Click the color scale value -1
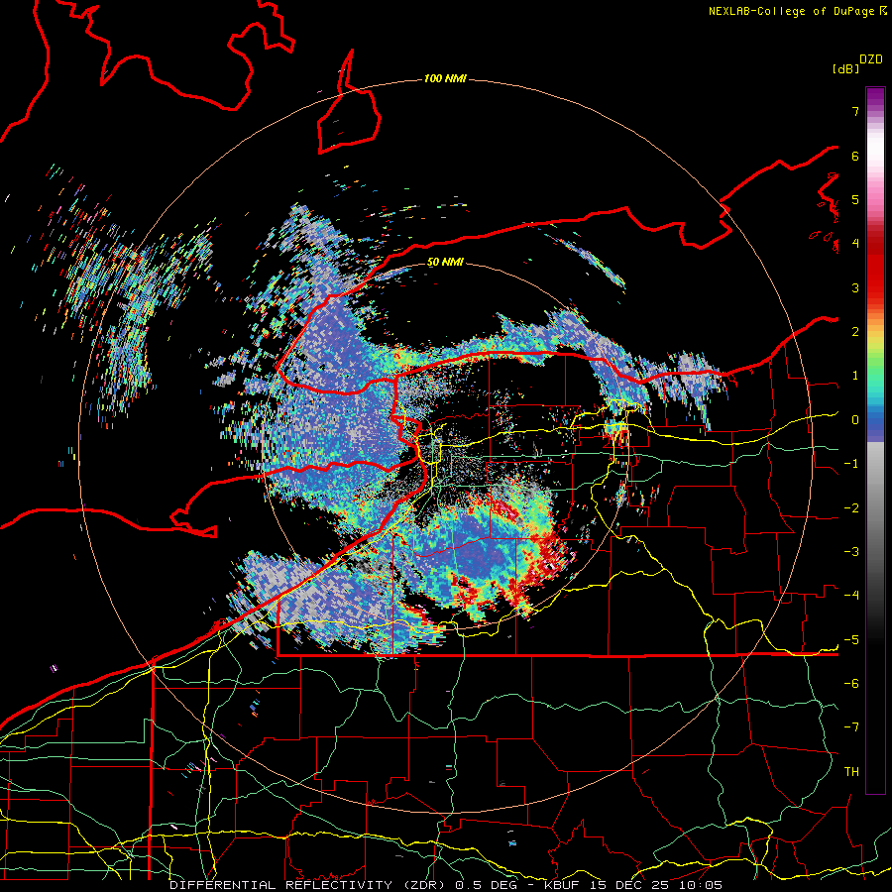This screenshot has width=892, height=892. coord(851,464)
